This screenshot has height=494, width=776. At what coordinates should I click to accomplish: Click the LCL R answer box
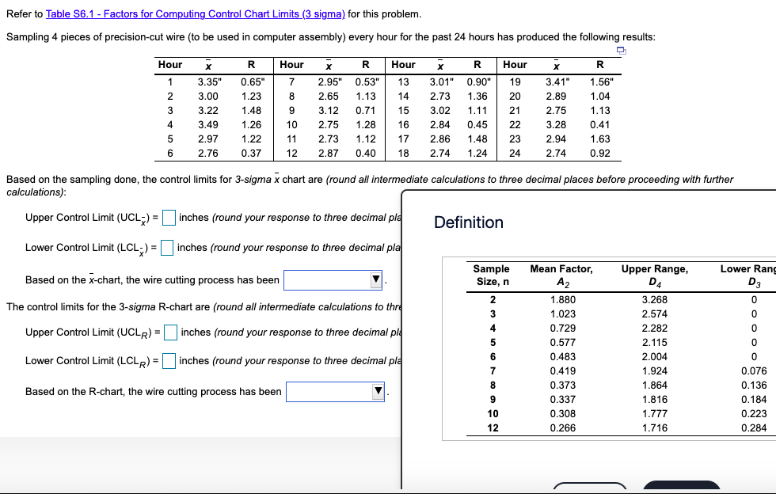pos(168,360)
